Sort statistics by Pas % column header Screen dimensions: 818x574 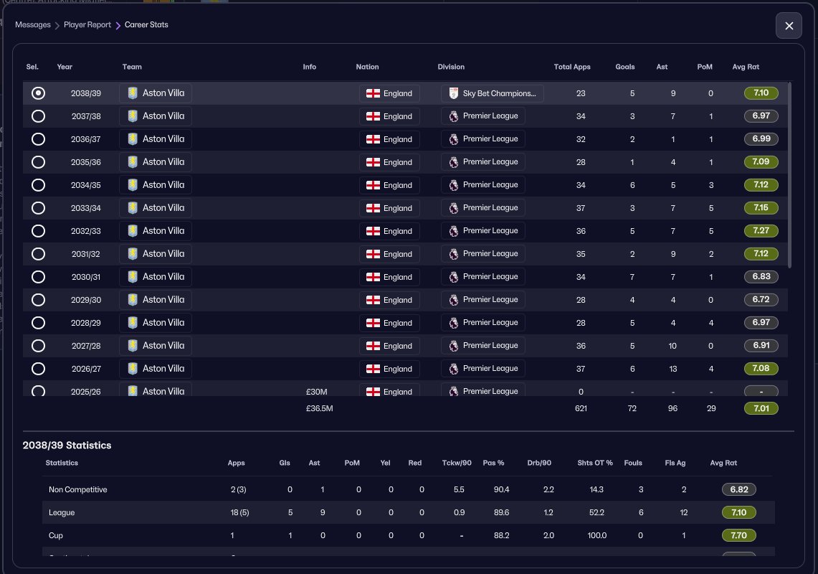tap(493, 463)
